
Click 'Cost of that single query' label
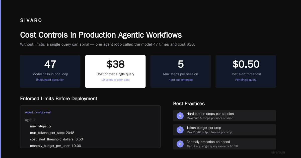click(x=115, y=74)
